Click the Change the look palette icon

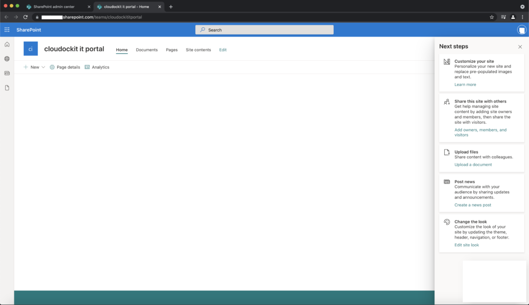pos(447,222)
